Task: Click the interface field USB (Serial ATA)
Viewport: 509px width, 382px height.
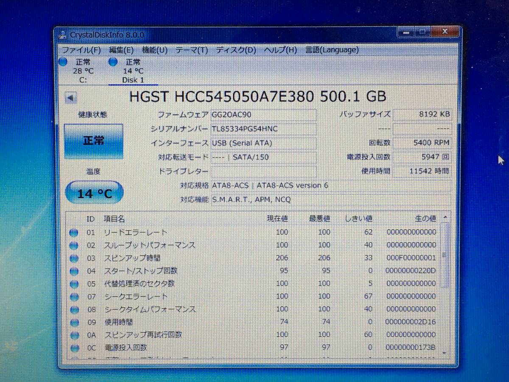Action: (263, 143)
